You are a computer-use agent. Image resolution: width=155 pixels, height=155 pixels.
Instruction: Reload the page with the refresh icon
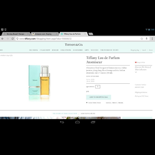(x=13, y=39)
